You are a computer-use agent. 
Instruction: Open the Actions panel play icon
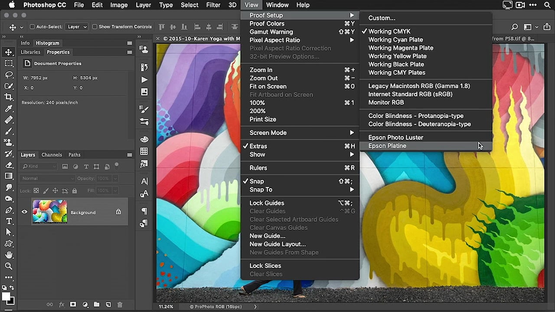pyautogui.click(x=144, y=80)
